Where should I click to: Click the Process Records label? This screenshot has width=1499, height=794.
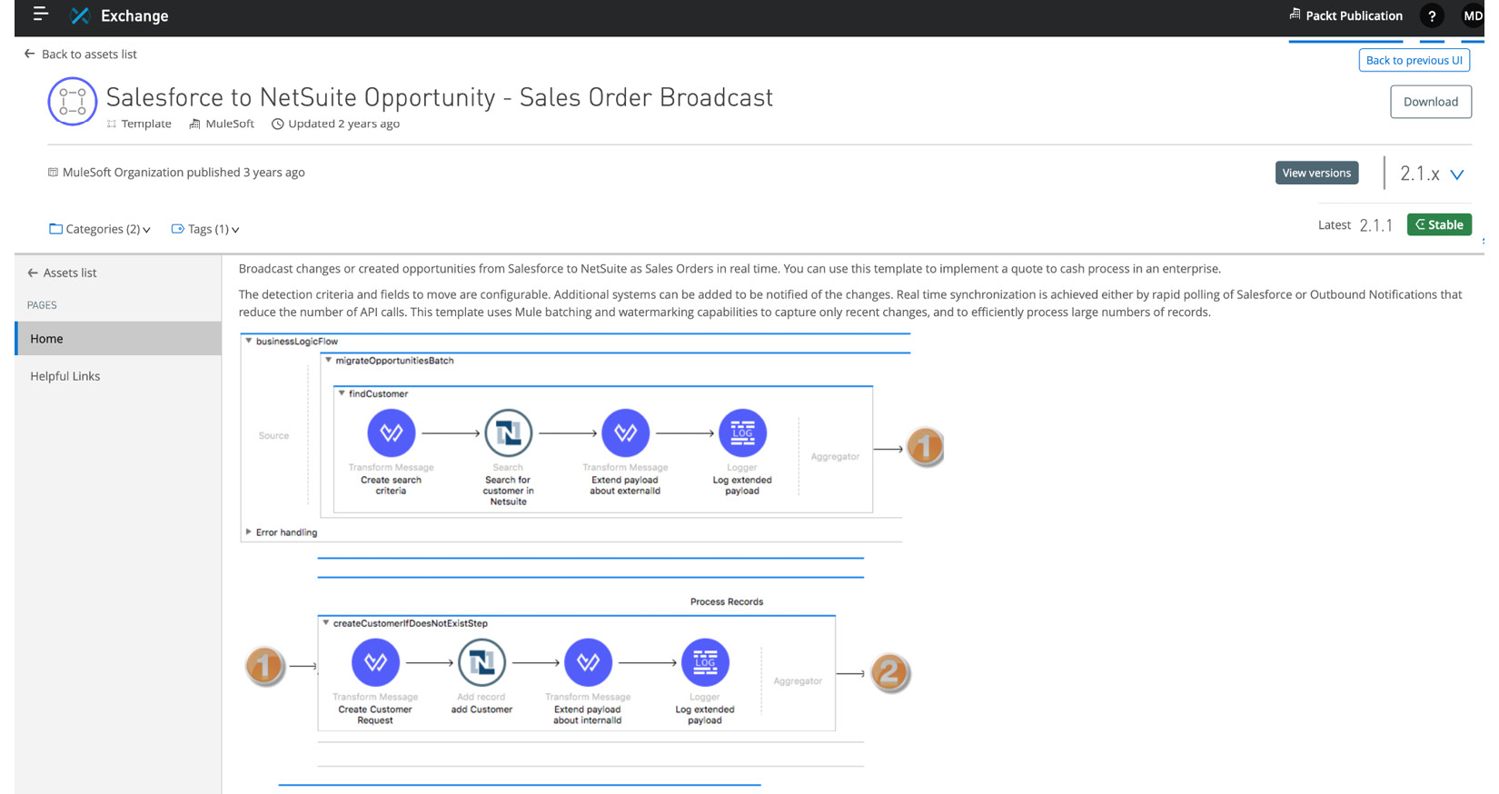[x=727, y=601]
